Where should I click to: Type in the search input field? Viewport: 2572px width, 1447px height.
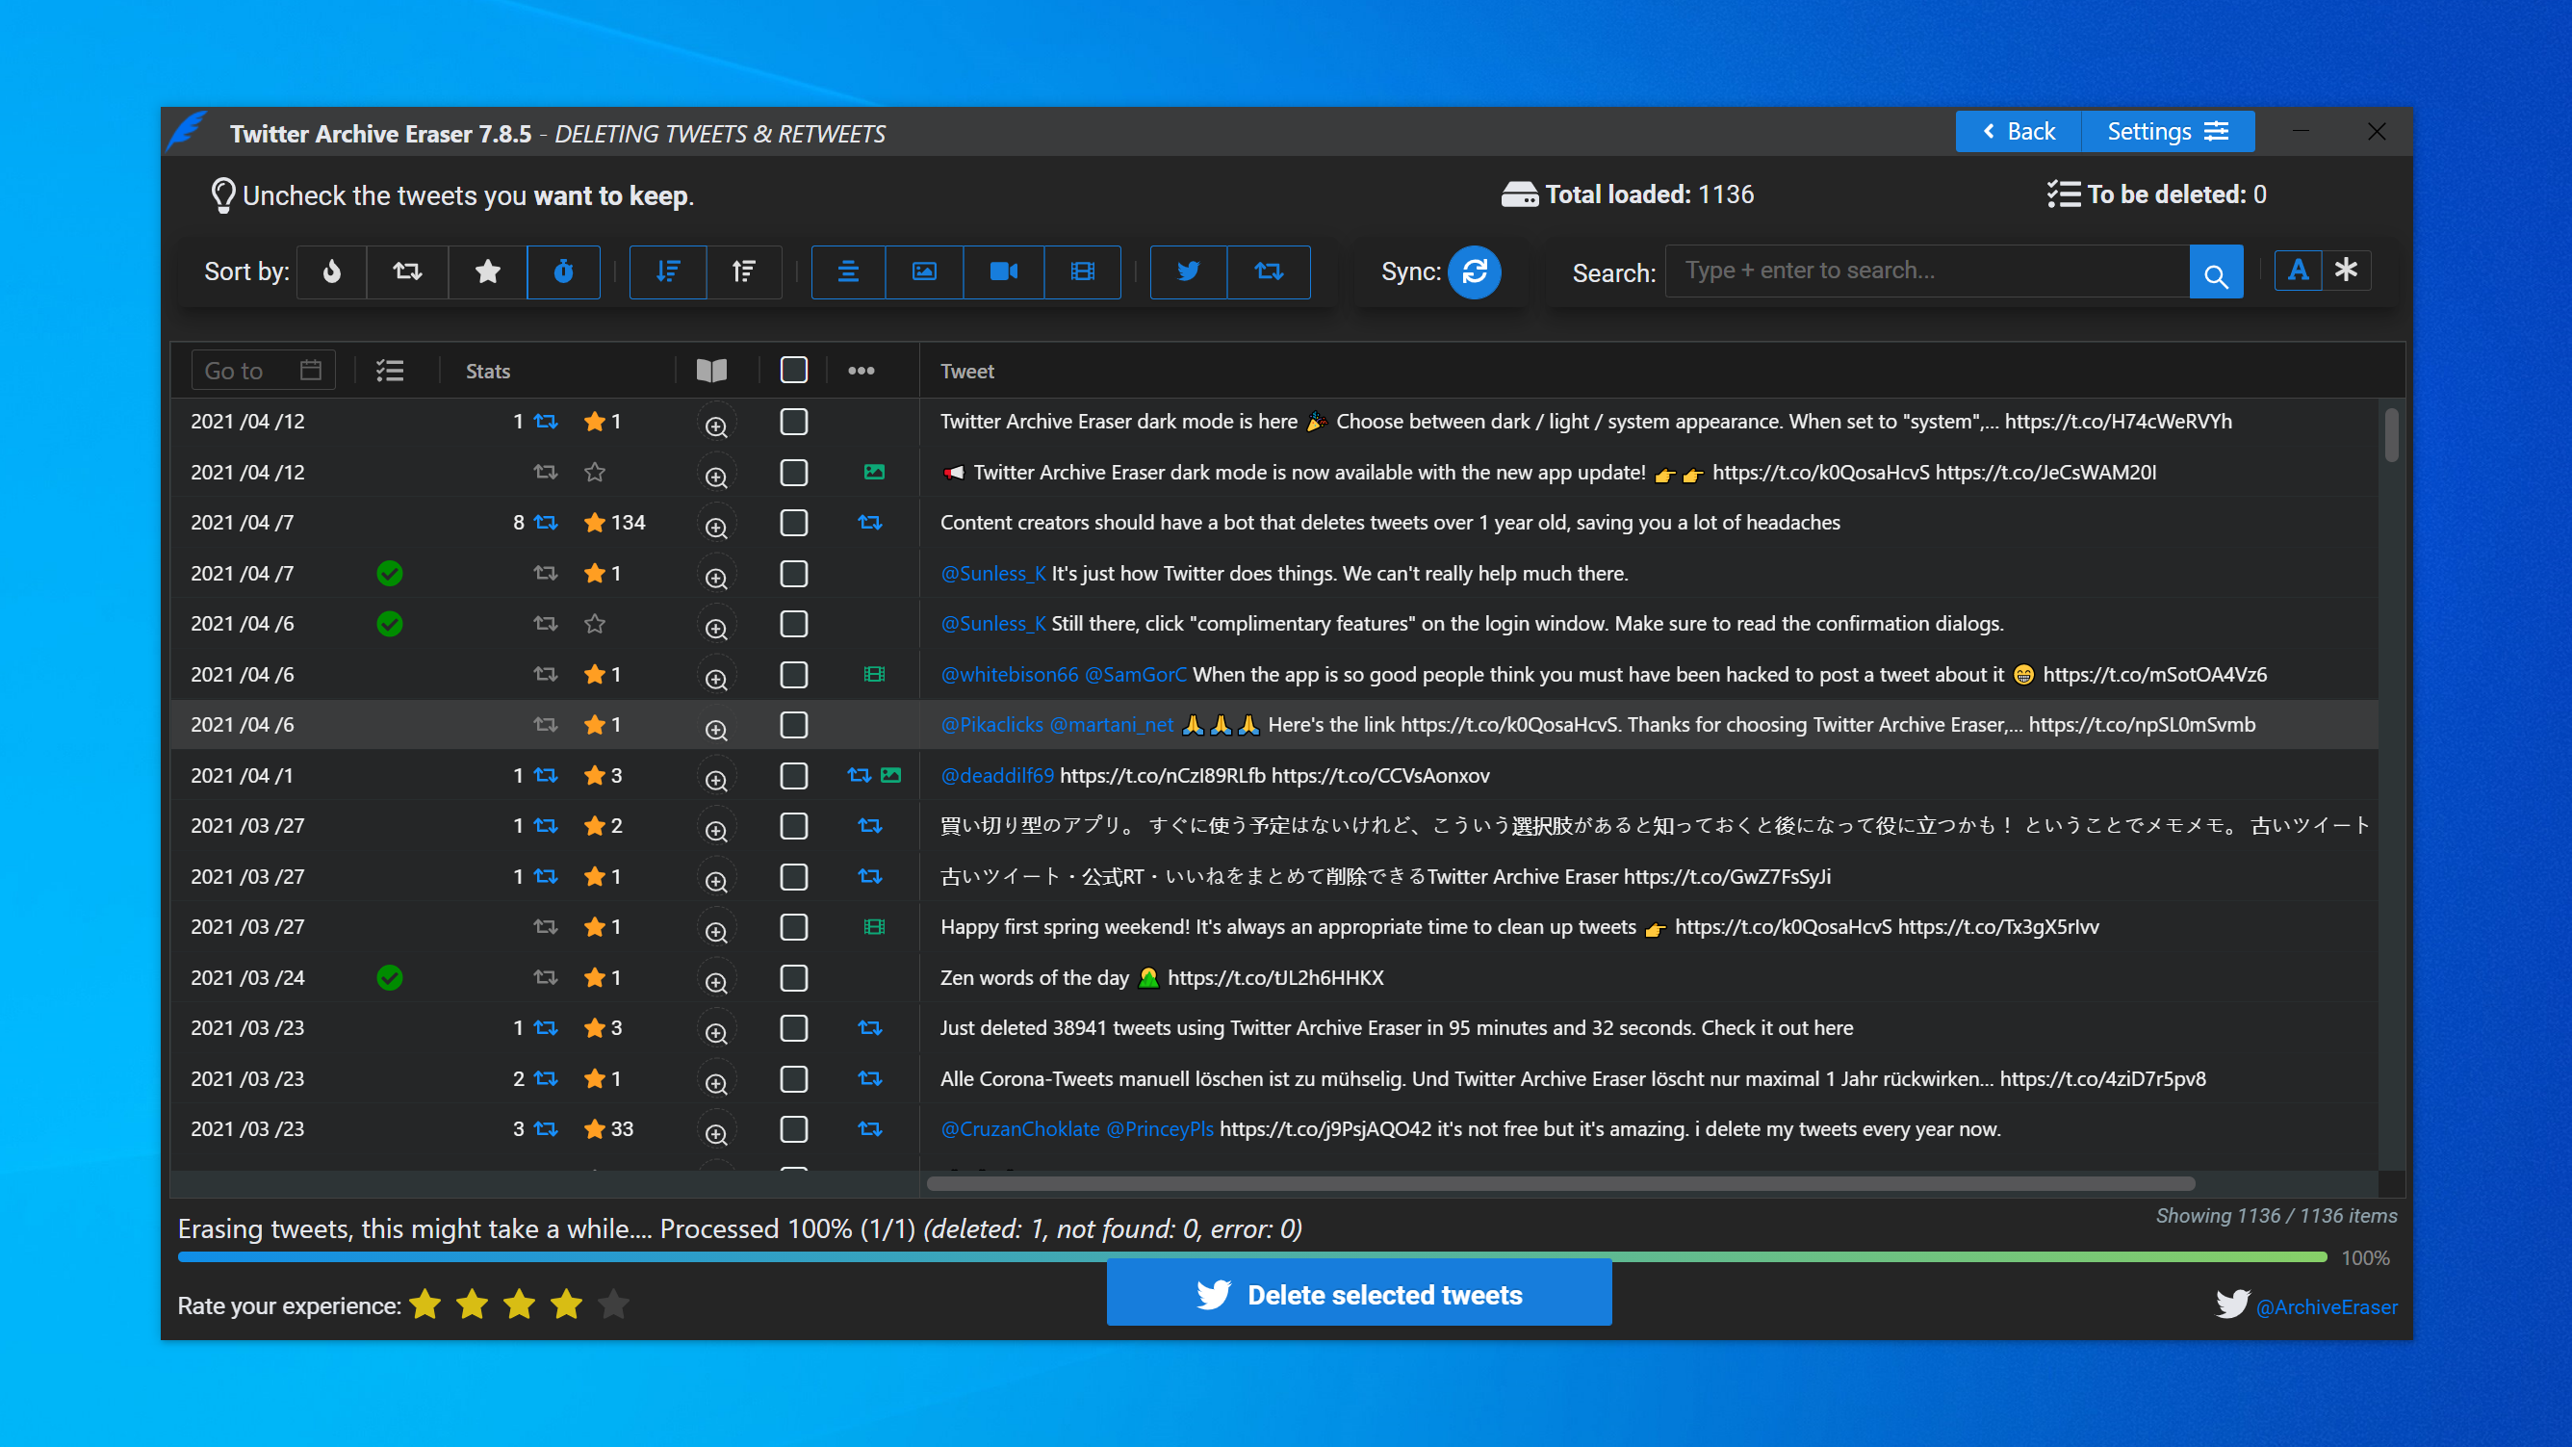click(1925, 271)
